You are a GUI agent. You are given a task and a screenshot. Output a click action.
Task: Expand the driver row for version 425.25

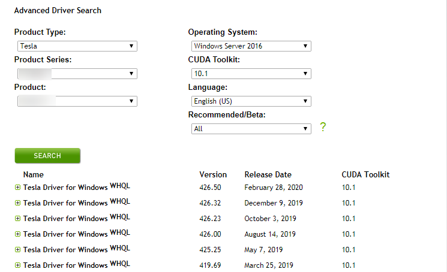coord(17,249)
